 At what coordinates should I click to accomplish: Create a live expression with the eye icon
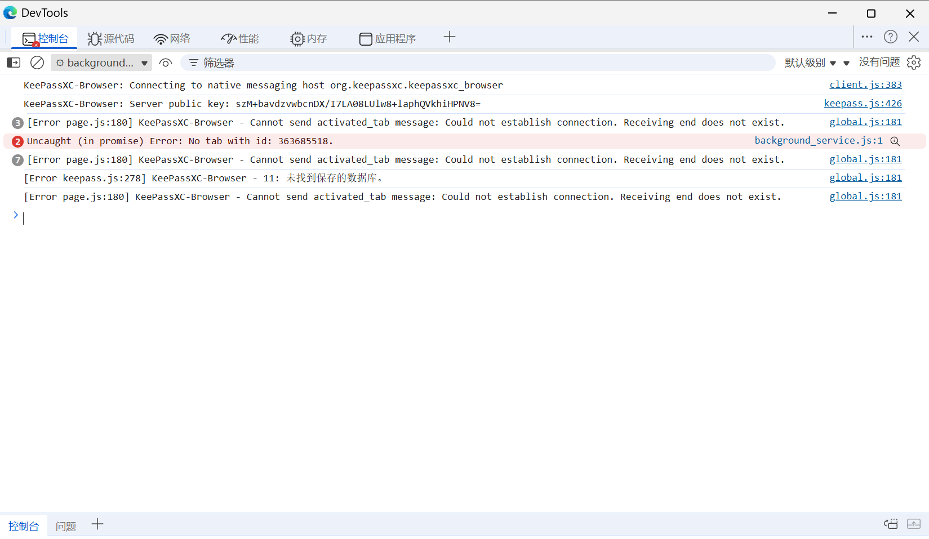coord(165,63)
